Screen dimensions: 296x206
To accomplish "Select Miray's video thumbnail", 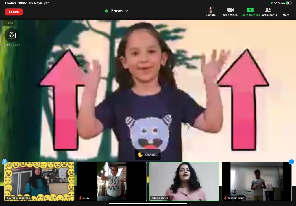I will [112, 181].
